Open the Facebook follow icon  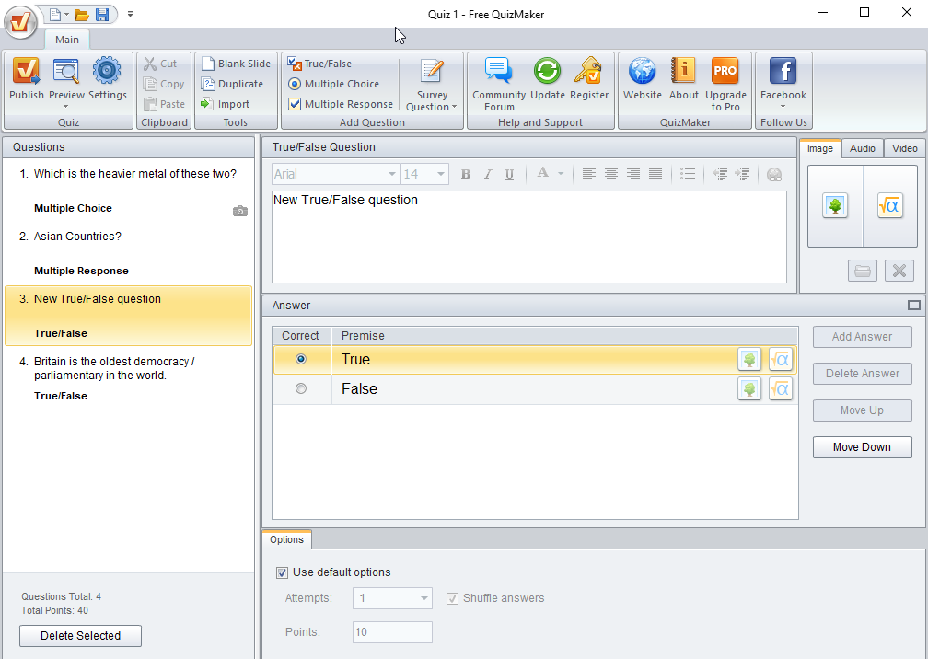(x=783, y=71)
